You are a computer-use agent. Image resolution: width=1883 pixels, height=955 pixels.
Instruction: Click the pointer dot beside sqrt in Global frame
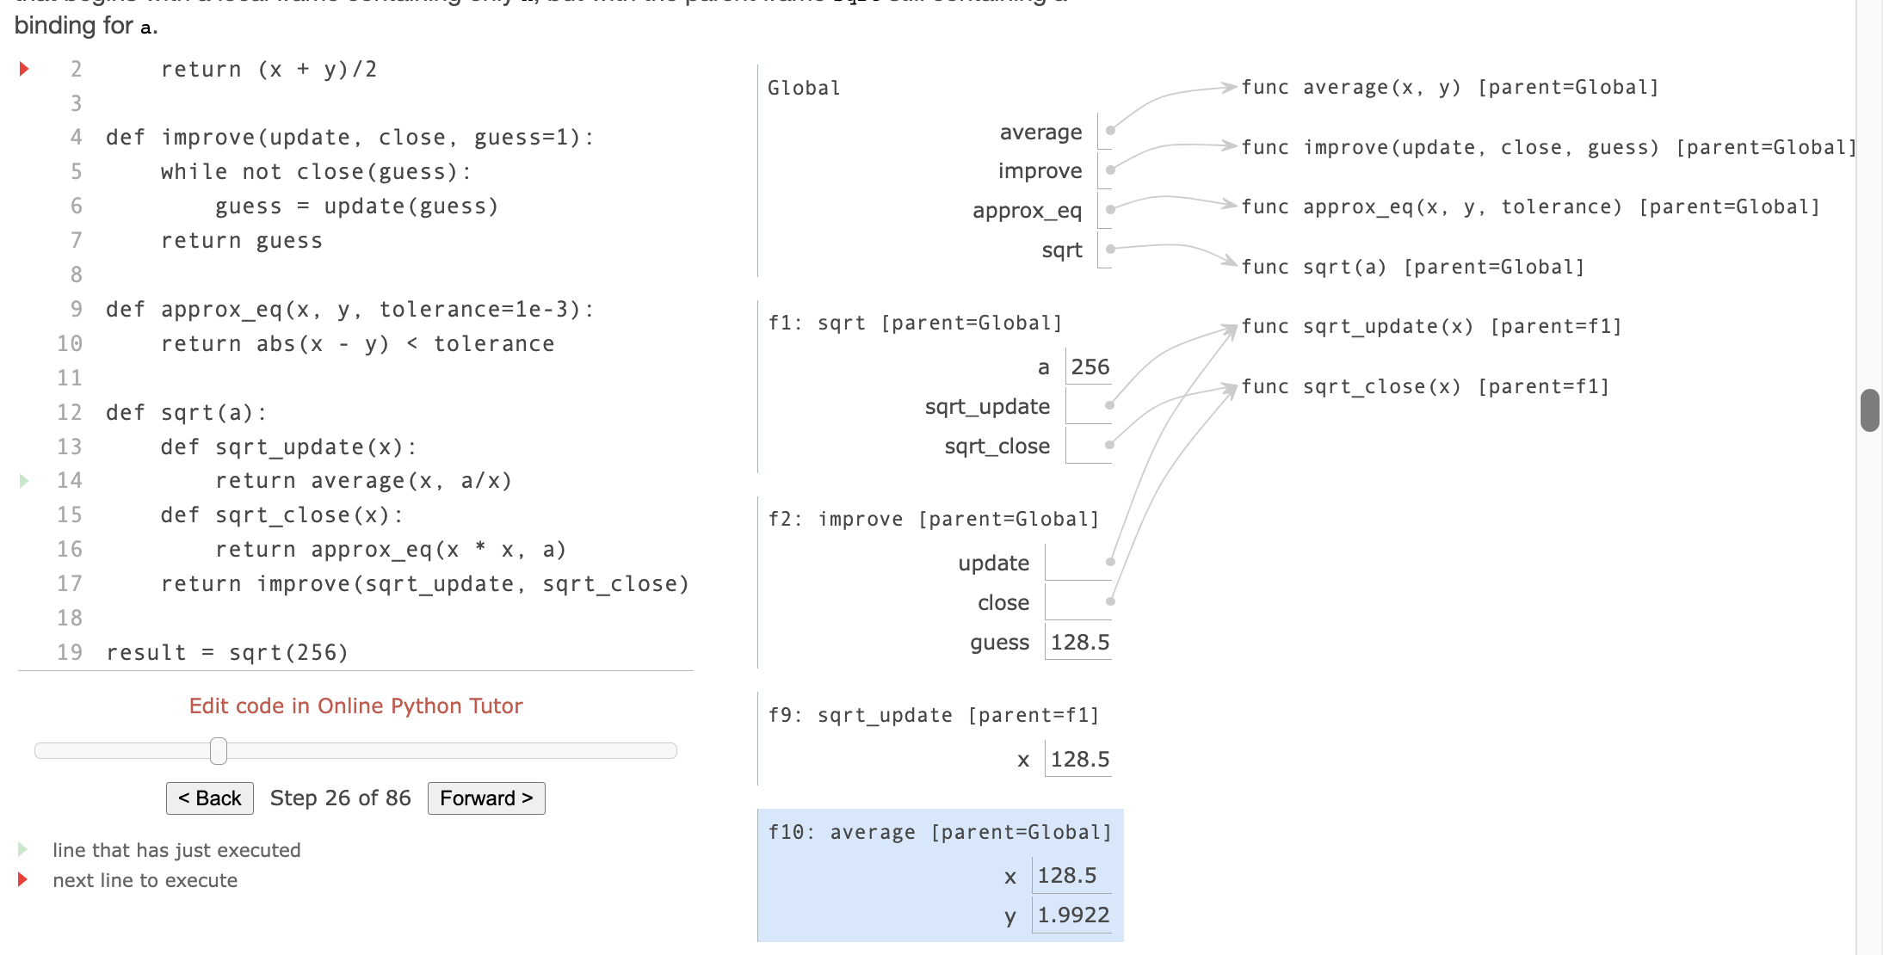tap(1110, 250)
